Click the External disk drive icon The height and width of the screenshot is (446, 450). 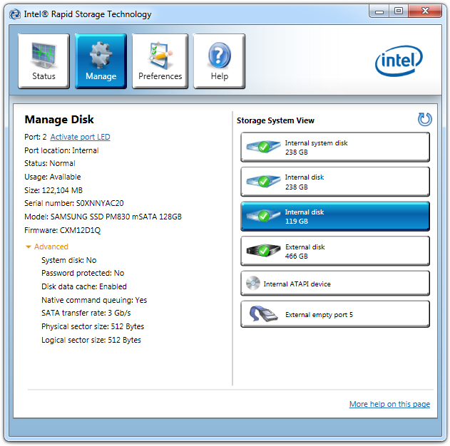click(263, 251)
